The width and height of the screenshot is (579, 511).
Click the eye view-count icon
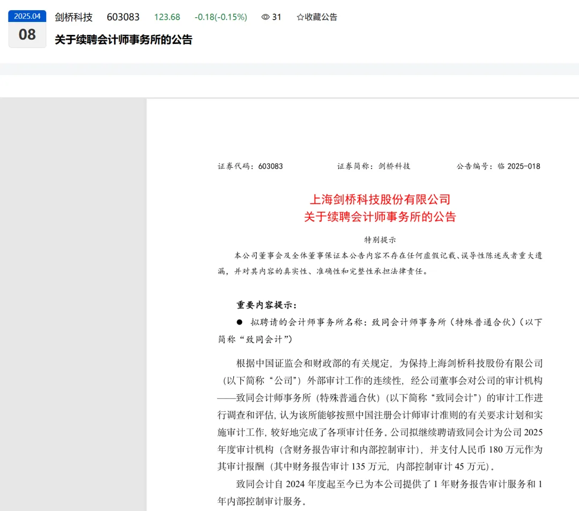tap(265, 17)
